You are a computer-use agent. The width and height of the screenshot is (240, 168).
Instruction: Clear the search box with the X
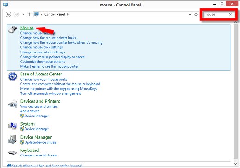[230, 14]
